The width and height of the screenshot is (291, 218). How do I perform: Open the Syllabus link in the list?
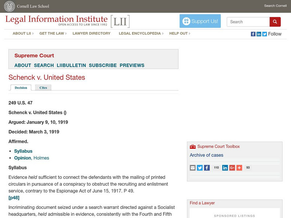[x=23, y=151]
